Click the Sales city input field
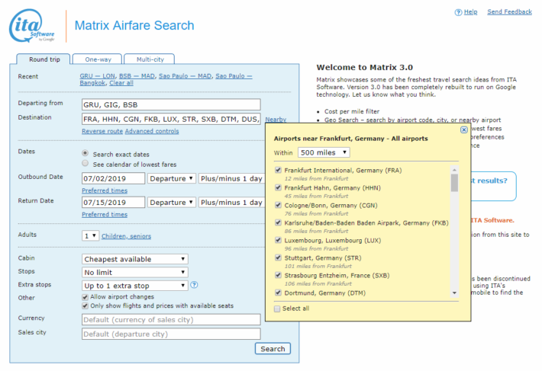 (171, 334)
